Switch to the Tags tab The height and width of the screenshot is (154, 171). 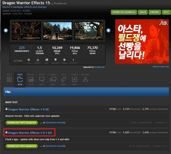point(64,79)
